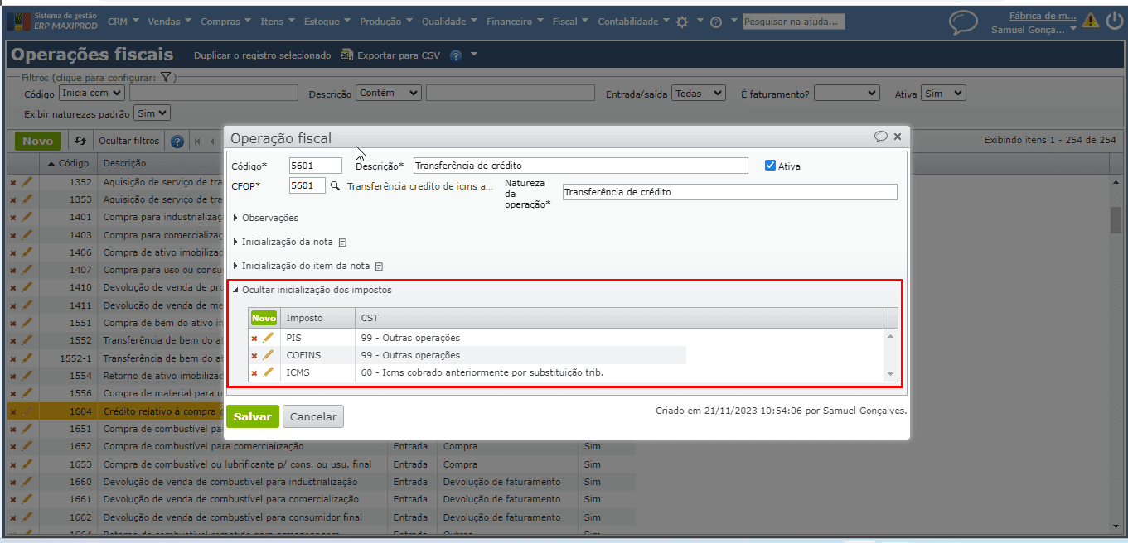Edit the COFINS tax row with pencil
This screenshot has height=543, width=1128.
[268, 355]
